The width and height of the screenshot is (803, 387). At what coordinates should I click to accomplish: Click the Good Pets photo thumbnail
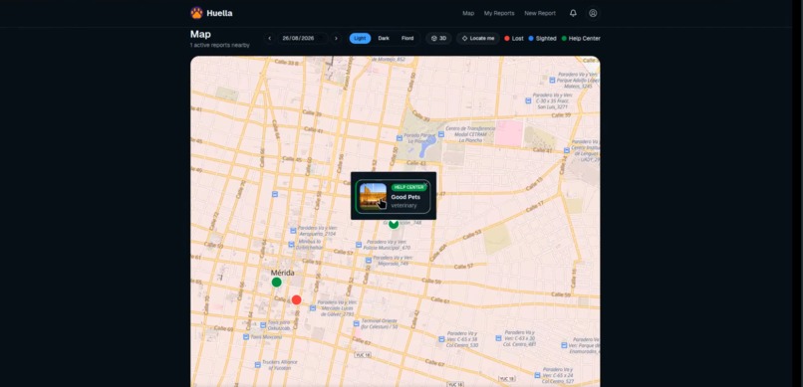373,196
